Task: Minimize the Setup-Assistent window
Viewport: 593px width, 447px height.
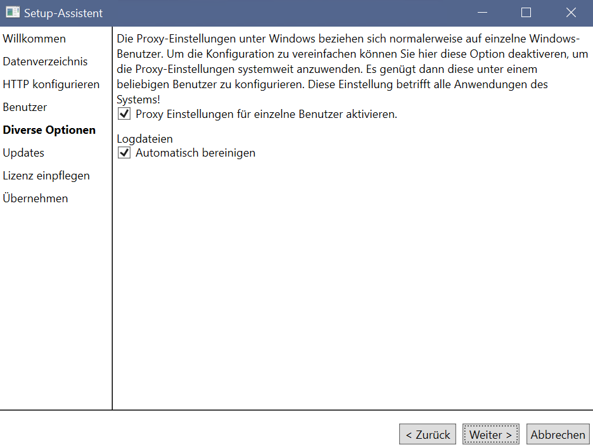Action: click(x=482, y=13)
